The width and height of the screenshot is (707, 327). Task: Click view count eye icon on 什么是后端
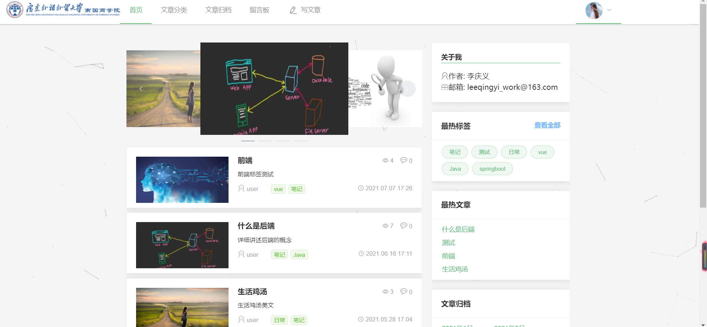tap(385, 226)
